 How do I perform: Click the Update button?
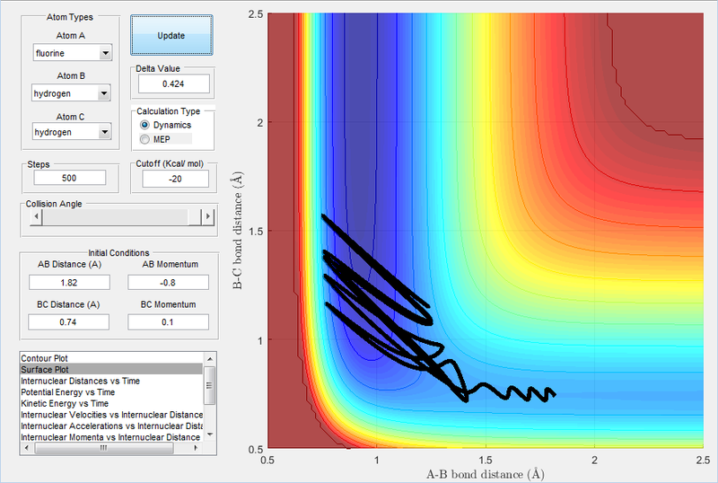click(x=171, y=35)
